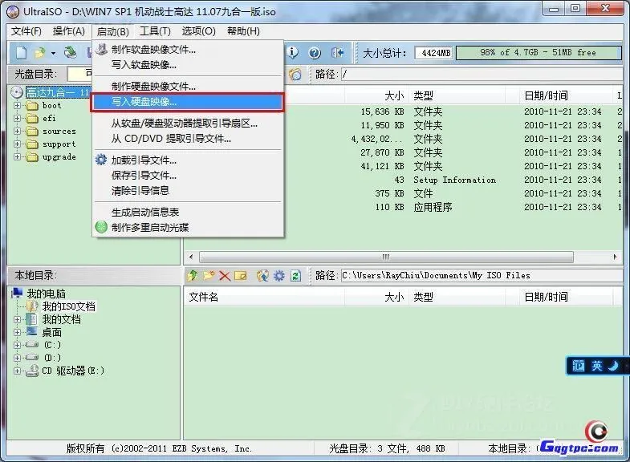Screen dimensions: 630x462
Task: Click the new folder icon in local toolbar
Action: click(x=209, y=275)
